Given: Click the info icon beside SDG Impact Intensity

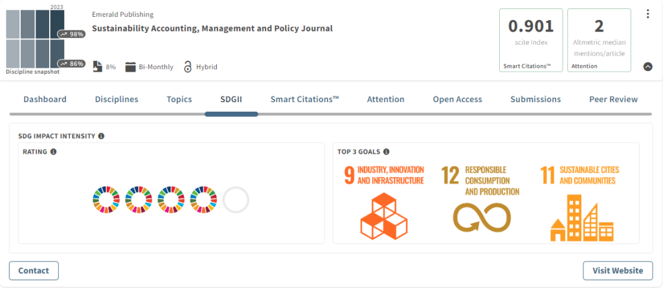Looking at the screenshot, I should 102,136.
